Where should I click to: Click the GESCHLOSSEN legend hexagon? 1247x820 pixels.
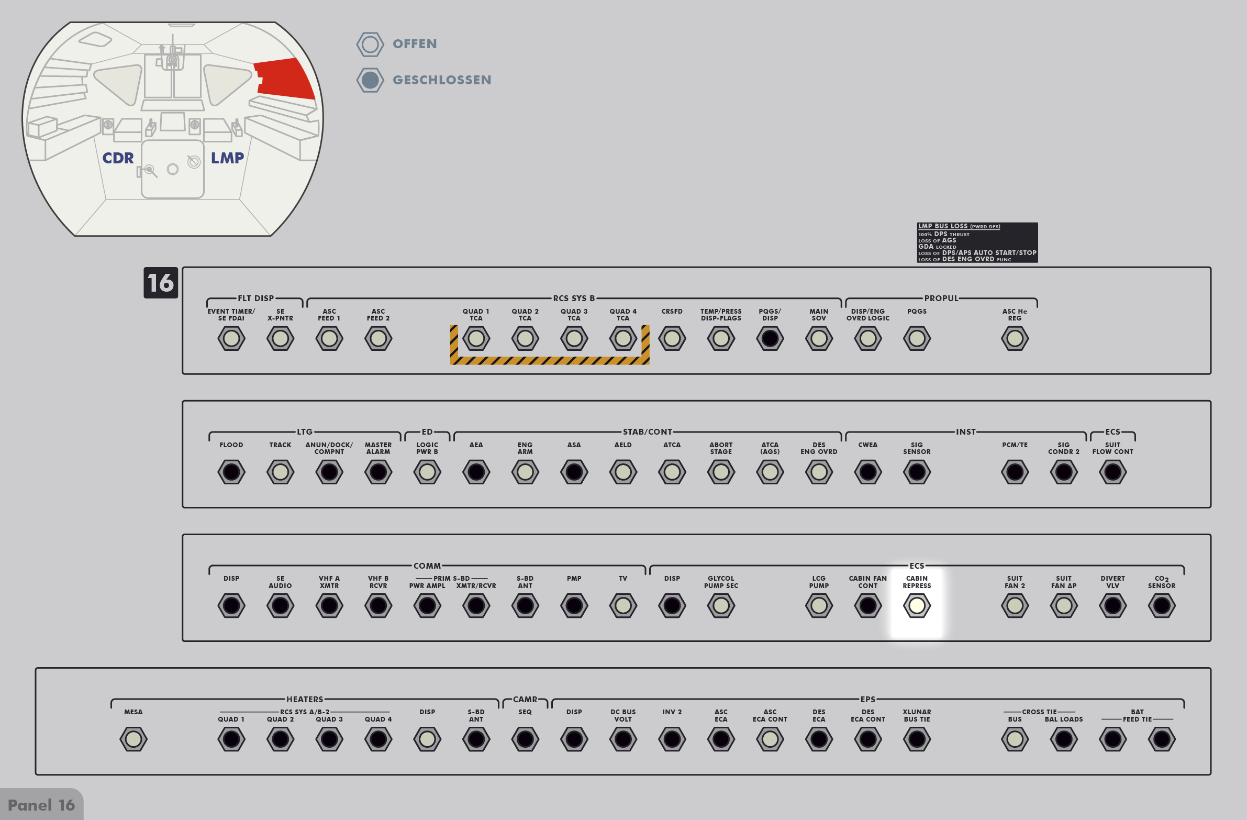[370, 80]
